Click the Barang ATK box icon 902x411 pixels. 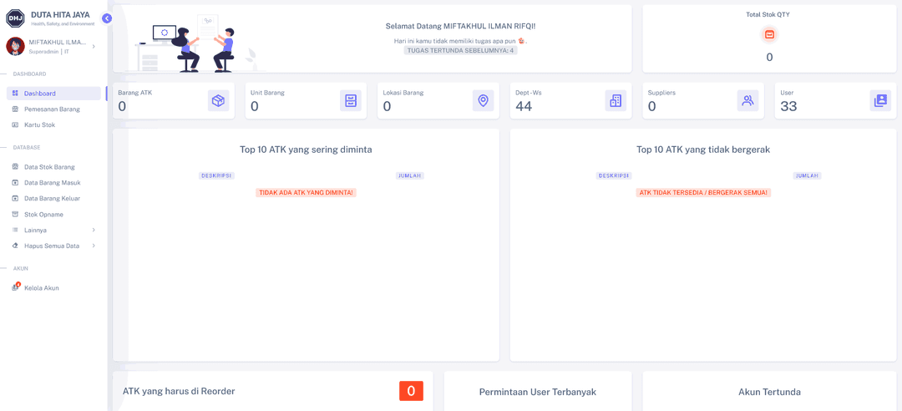pyautogui.click(x=218, y=101)
